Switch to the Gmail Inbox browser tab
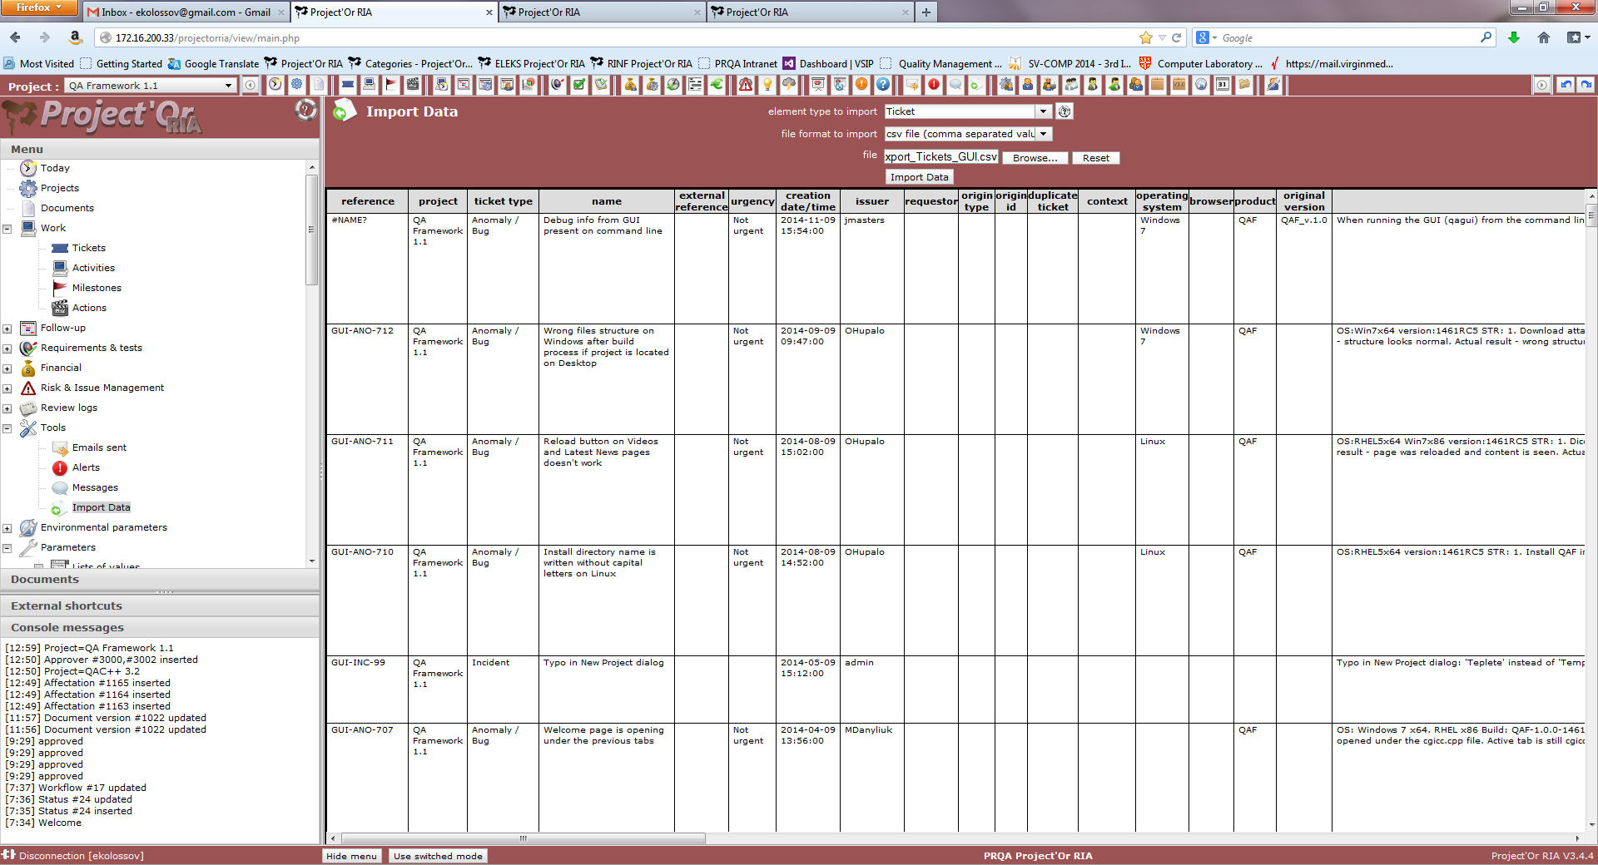The height and width of the screenshot is (865, 1598). pyautogui.click(x=185, y=12)
